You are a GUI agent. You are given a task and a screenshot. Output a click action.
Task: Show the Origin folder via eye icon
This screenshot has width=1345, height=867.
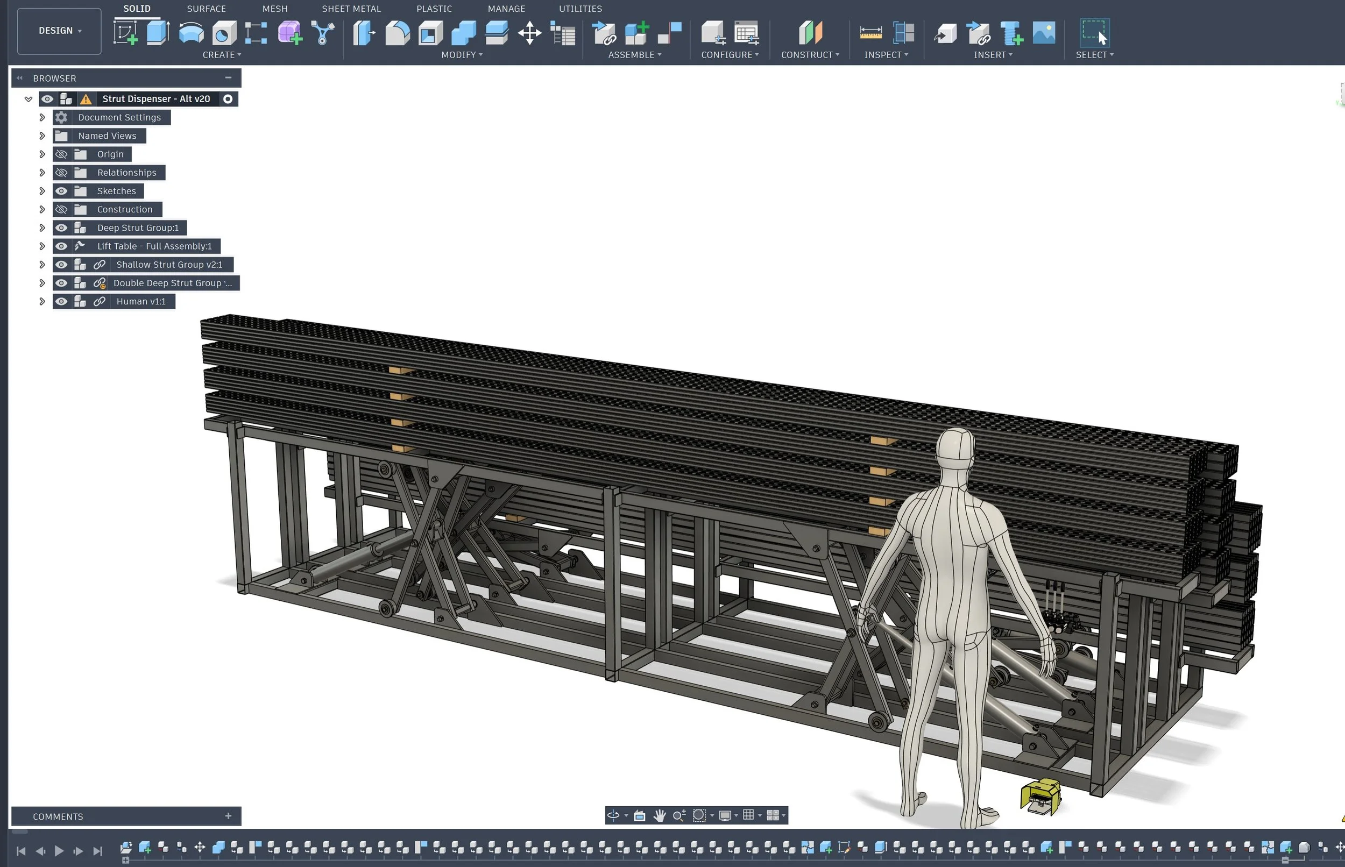point(61,154)
